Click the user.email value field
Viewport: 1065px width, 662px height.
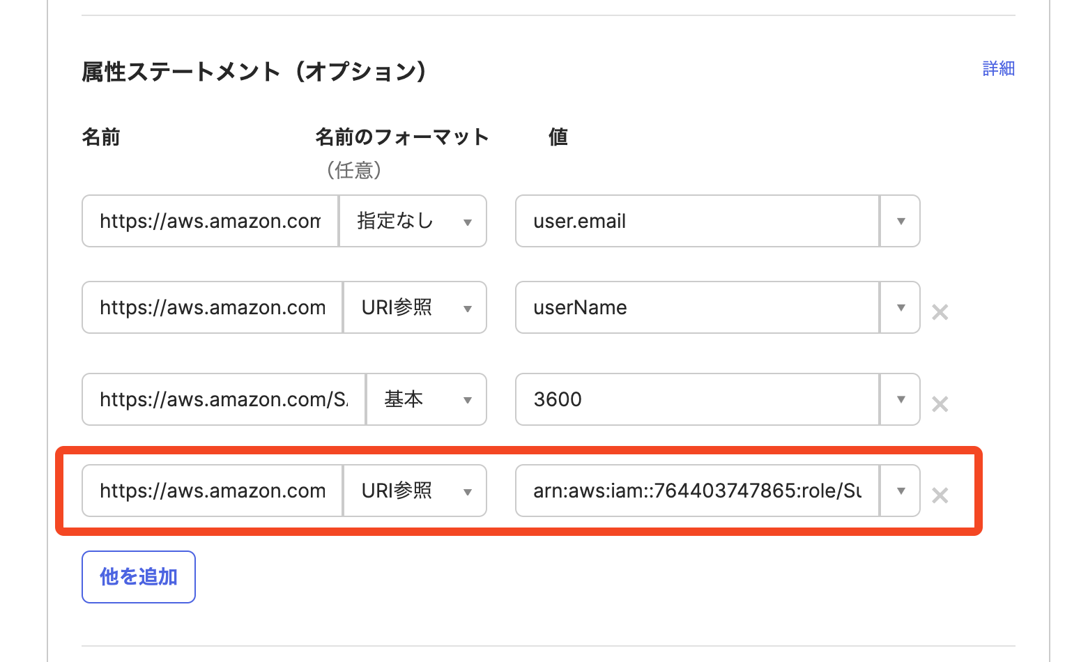697,221
